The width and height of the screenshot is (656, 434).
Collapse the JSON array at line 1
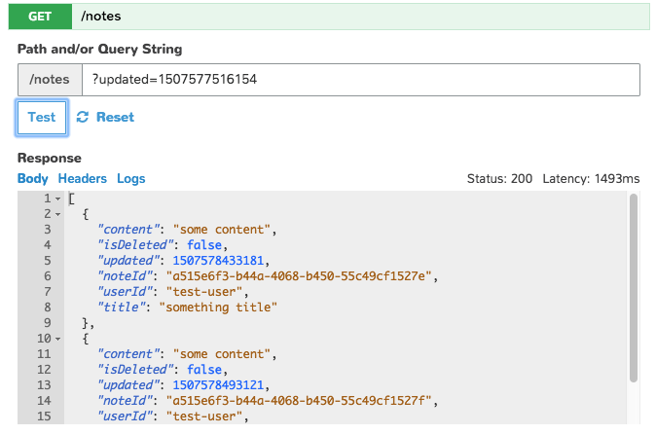(57, 199)
